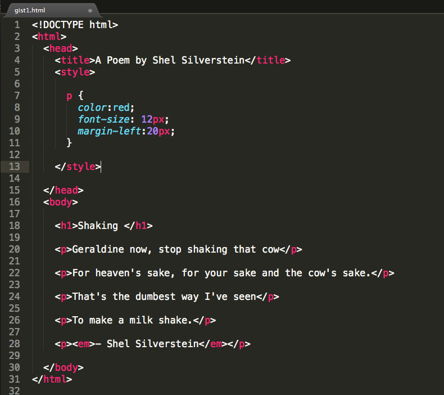Screen dimensions: 444x395
Task: Close the gist1.html tab via dot
Action: click(90, 11)
